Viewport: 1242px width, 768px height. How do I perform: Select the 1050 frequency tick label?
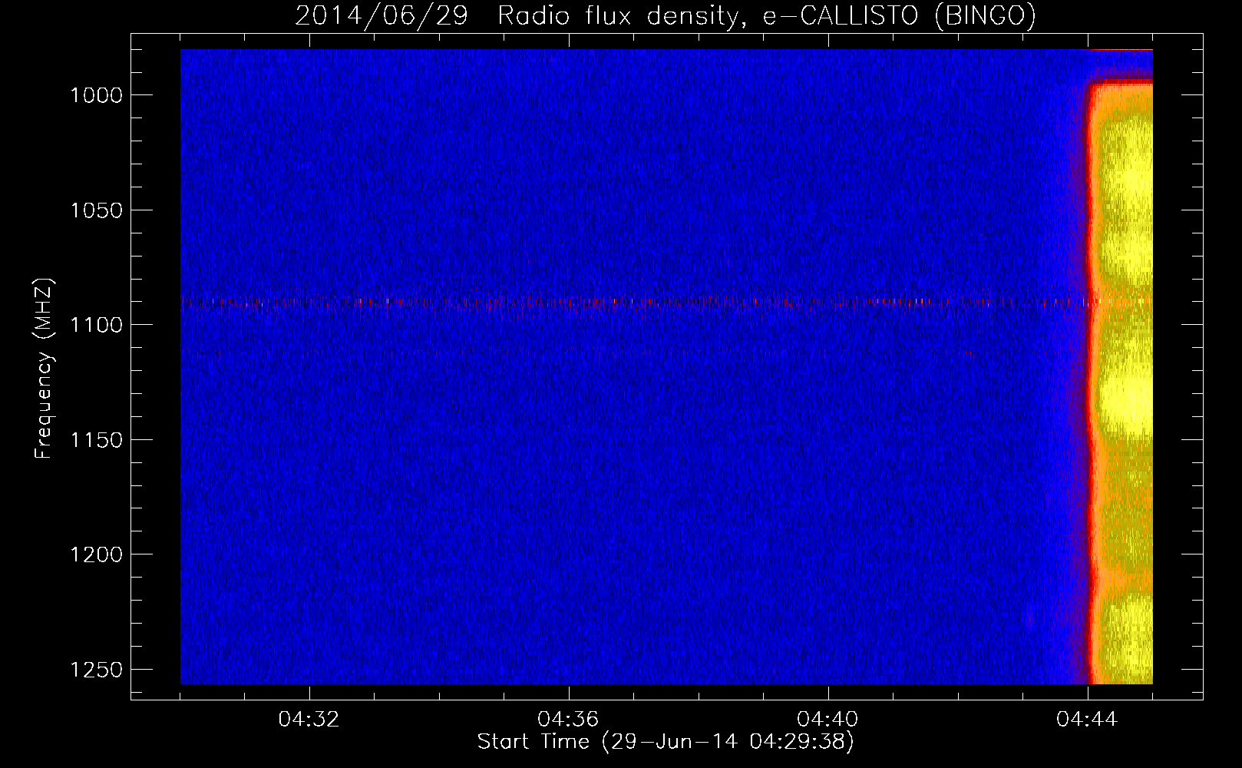coord(96,210)
